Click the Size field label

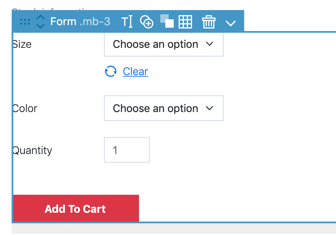(x=22, y=44)
